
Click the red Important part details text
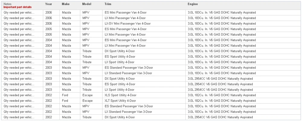(x=18, y=7)
